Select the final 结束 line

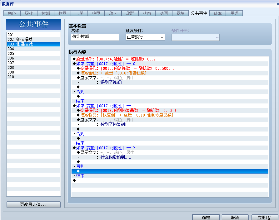(x=170, y=176)
